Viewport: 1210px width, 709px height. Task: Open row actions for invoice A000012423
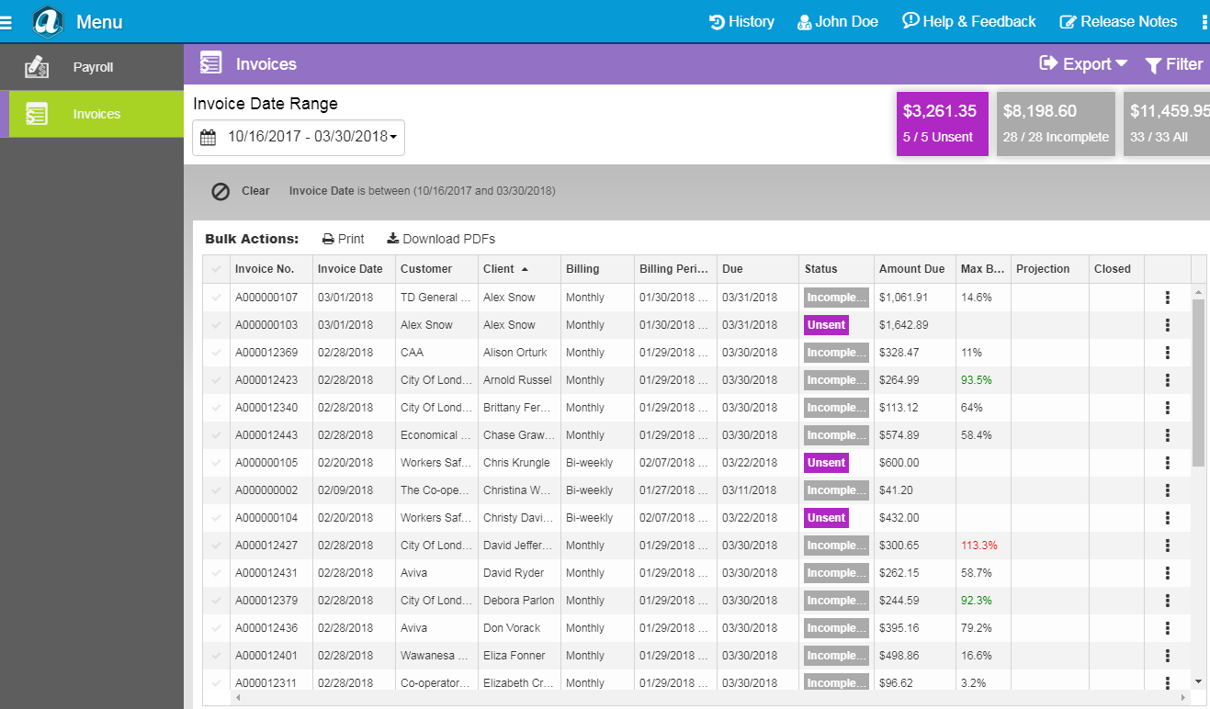(1167, 380)
